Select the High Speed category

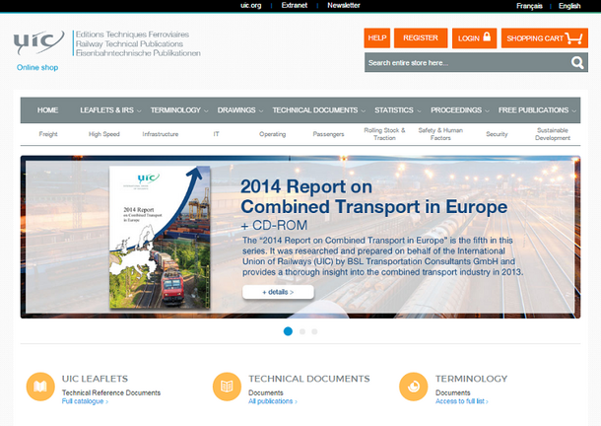[x=104, y=134]
